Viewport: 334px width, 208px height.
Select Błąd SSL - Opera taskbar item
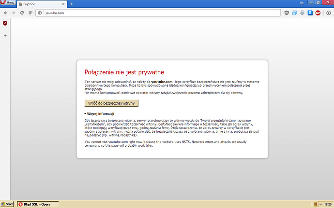(x=38, y=204)
